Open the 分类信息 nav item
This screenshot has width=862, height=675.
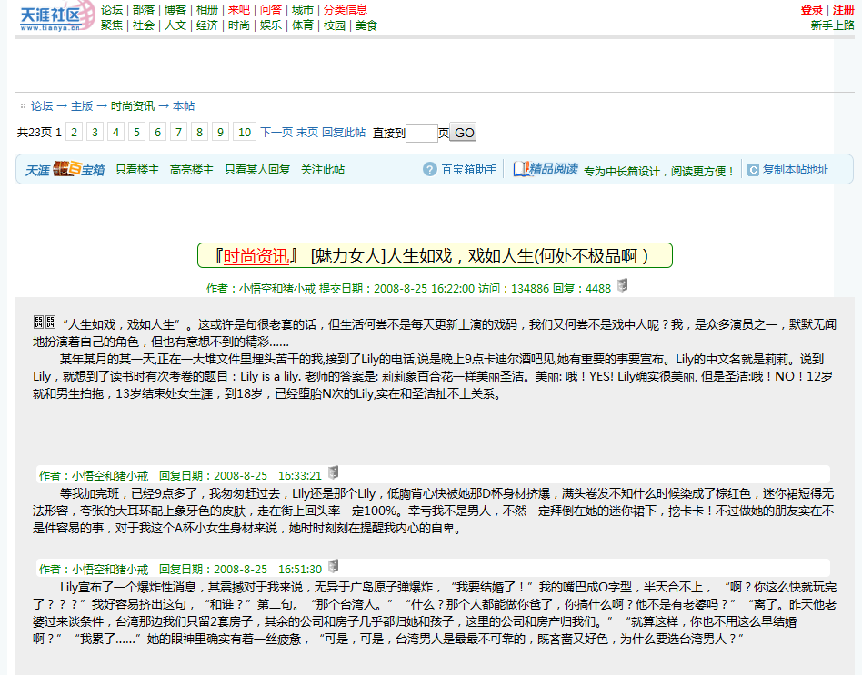(x=346, y=9)
